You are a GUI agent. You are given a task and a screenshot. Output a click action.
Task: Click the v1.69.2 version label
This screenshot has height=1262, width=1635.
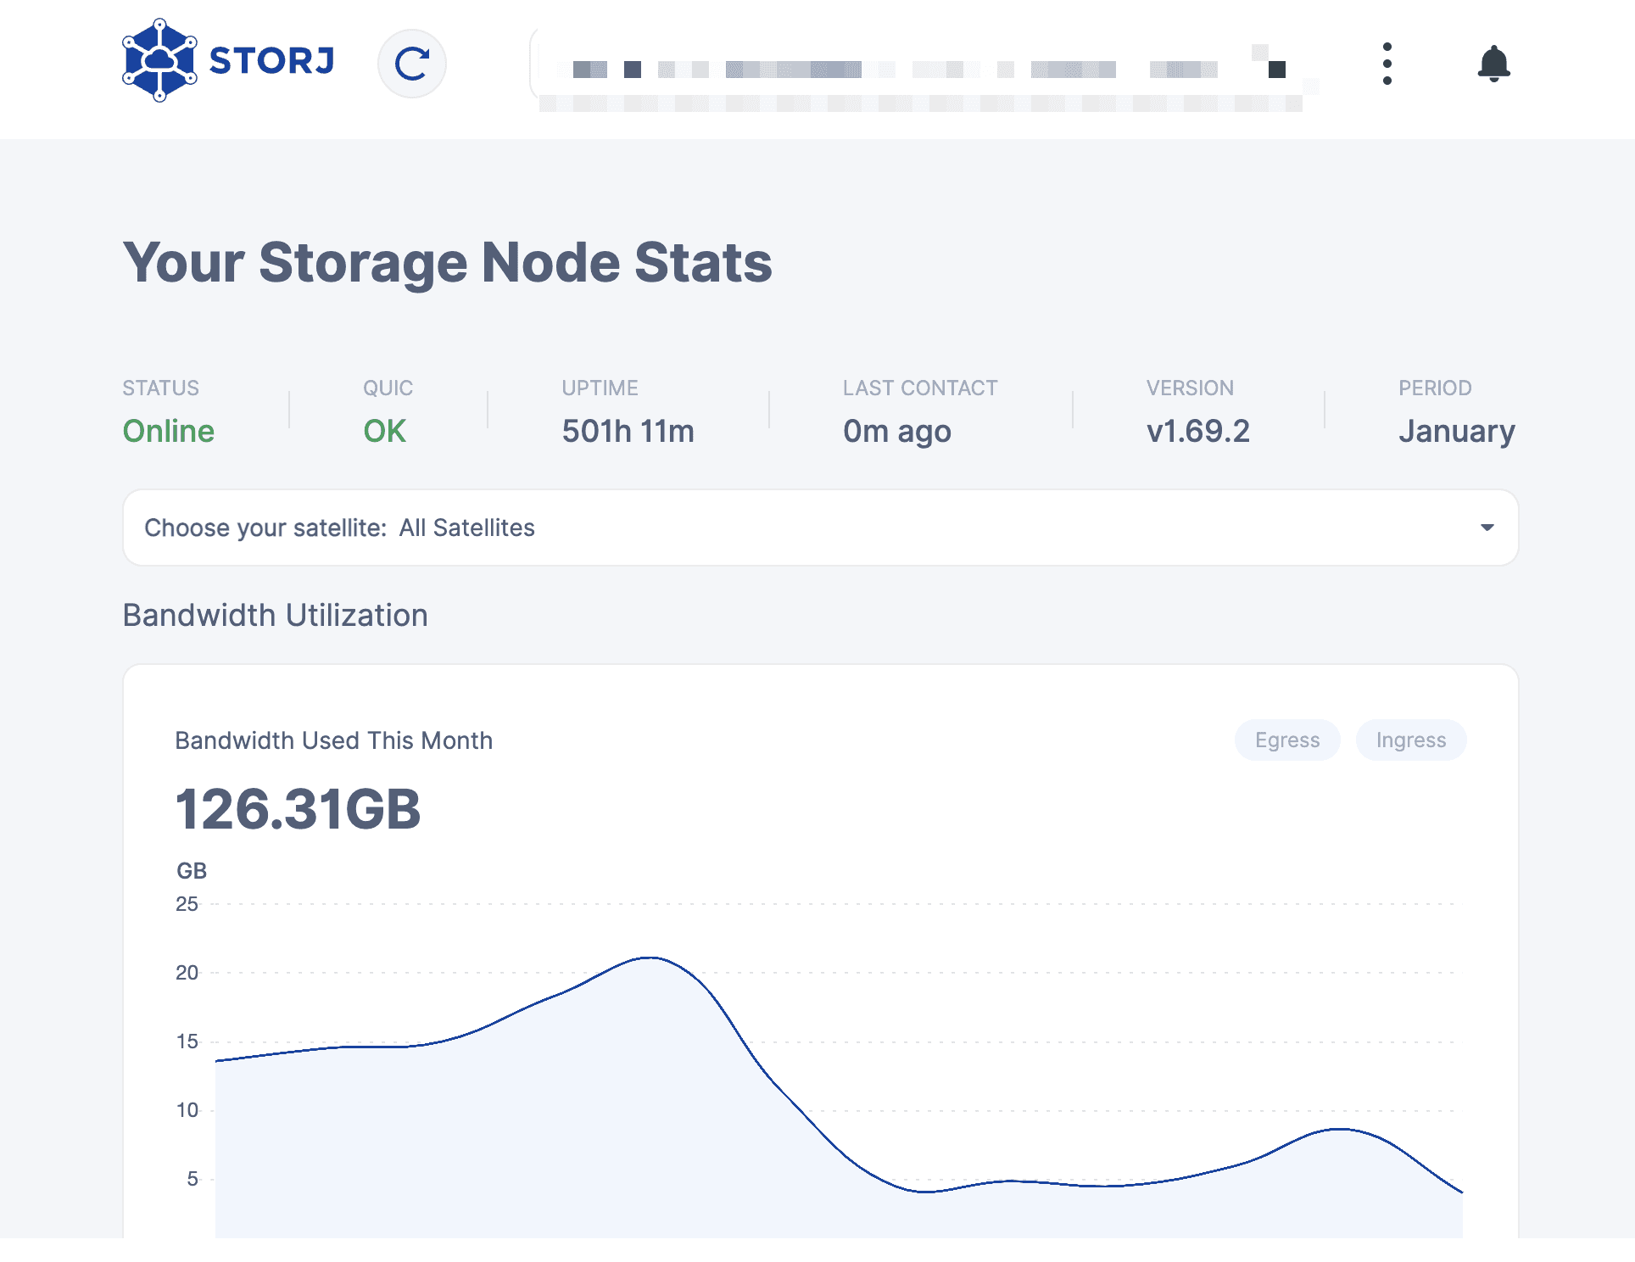tap(1197, 431)
